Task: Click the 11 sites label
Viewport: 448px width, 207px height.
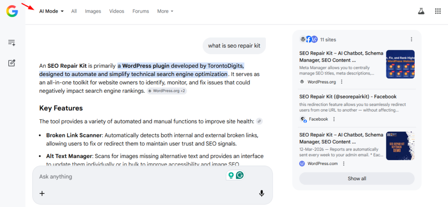Action: tap(328, 40)
